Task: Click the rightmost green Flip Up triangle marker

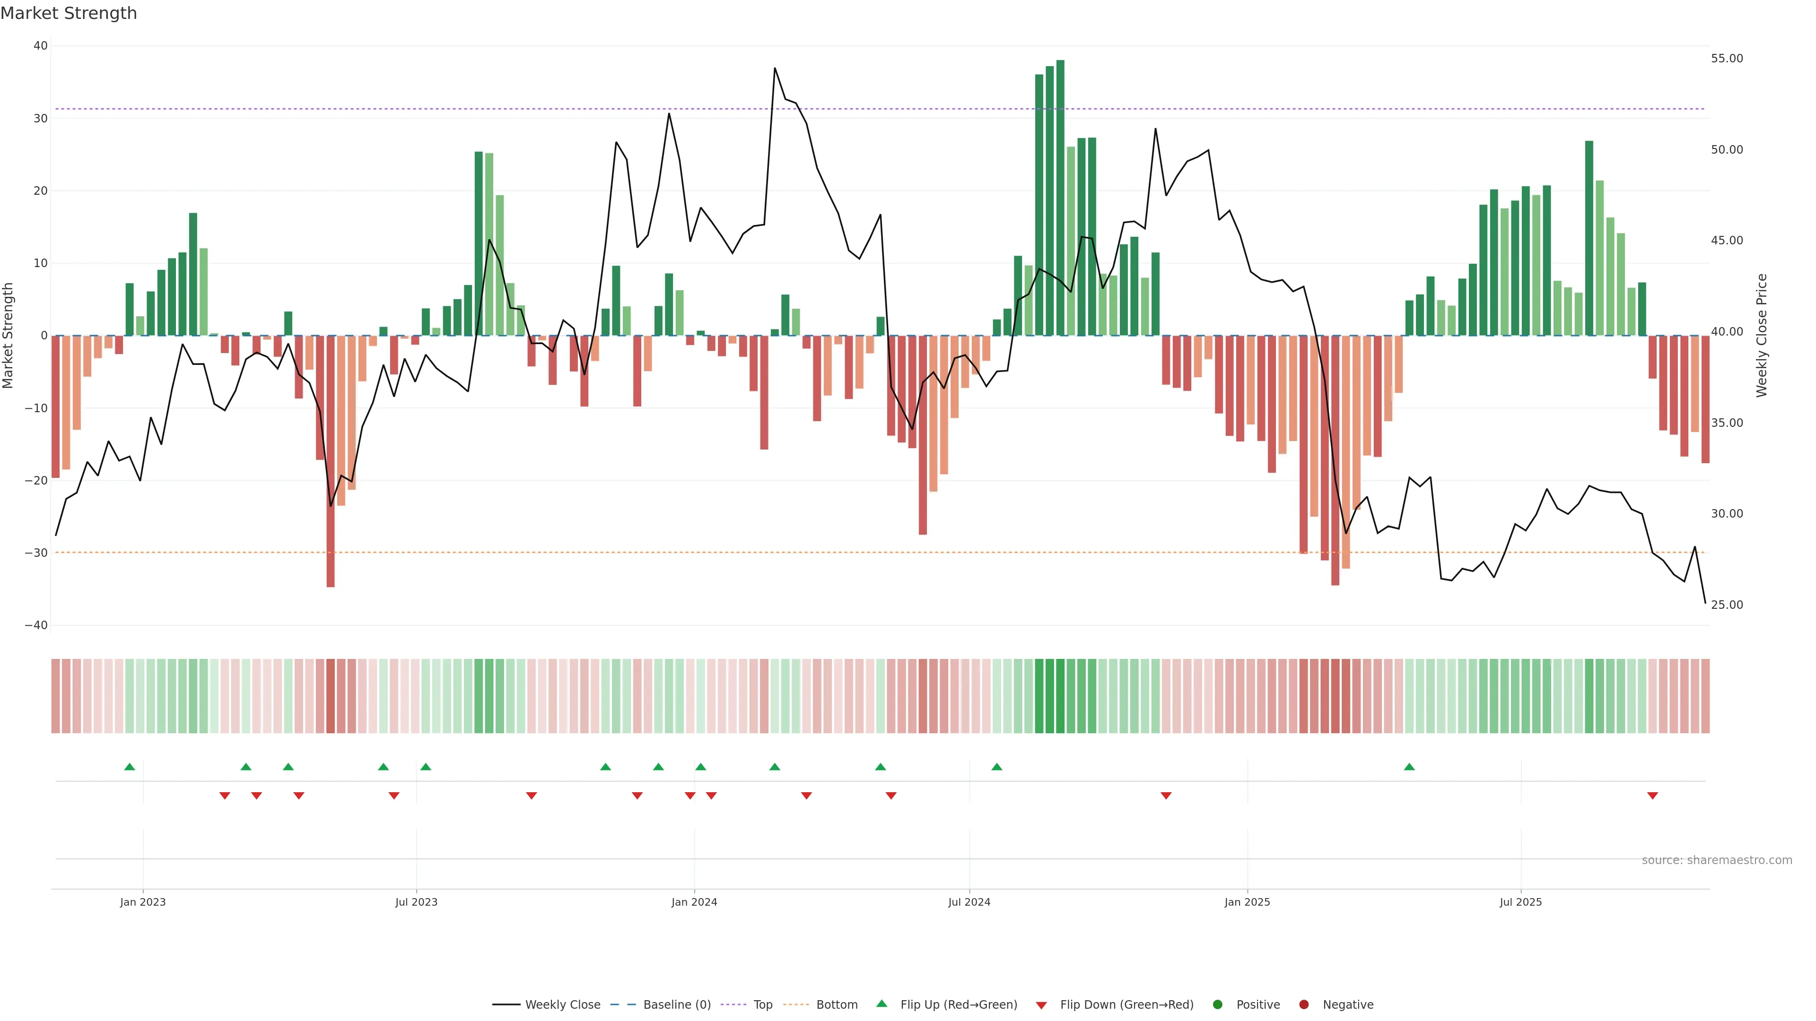Action: click(1409, 767)
